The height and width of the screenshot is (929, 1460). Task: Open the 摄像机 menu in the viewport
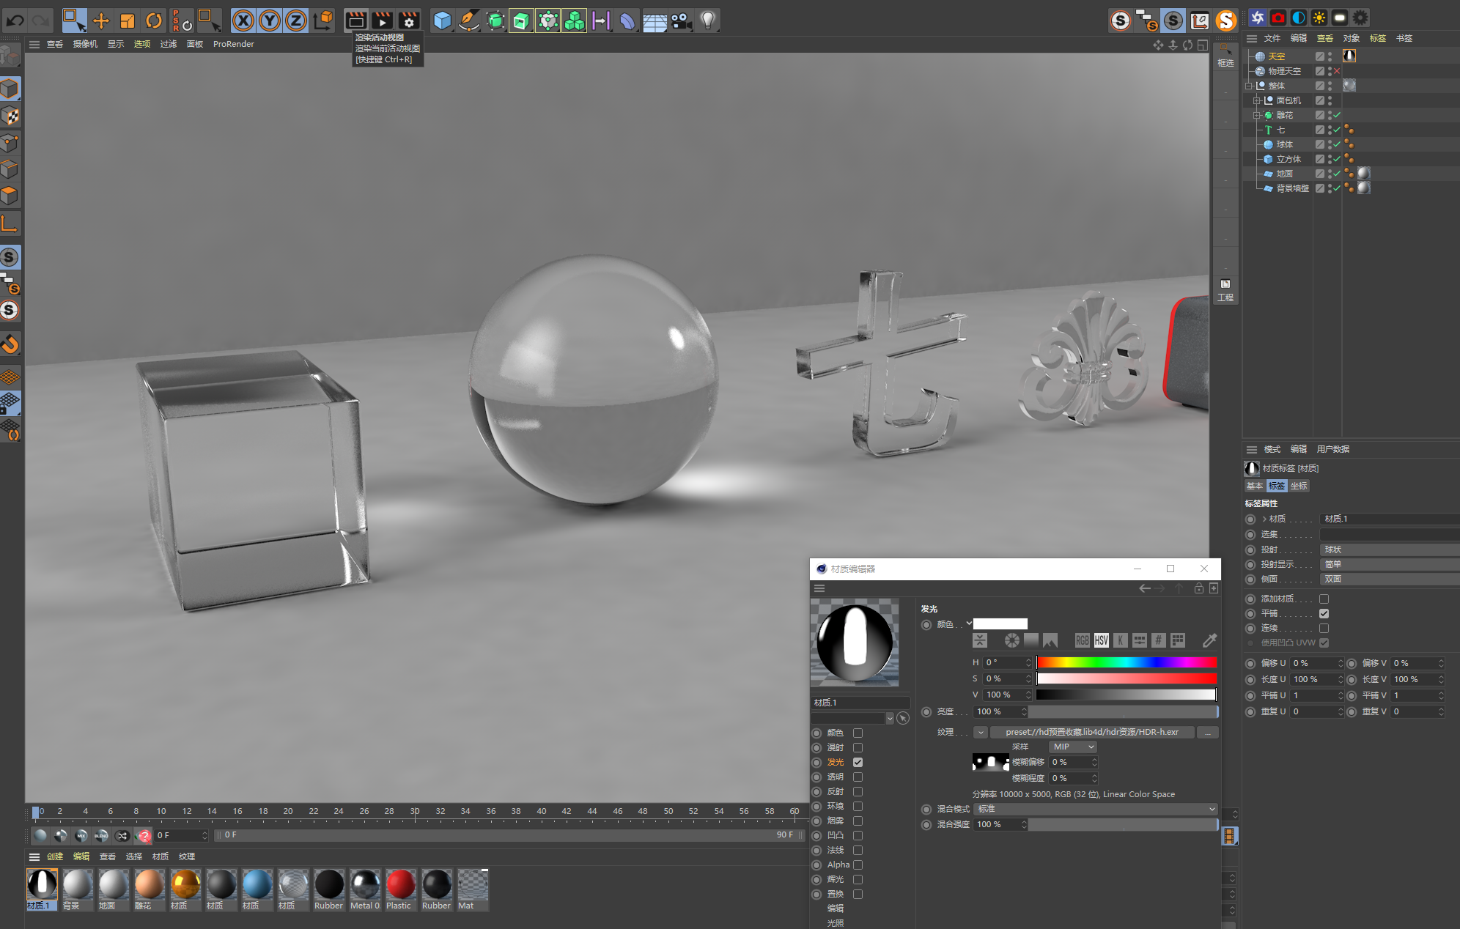click(x=85, y=44)
